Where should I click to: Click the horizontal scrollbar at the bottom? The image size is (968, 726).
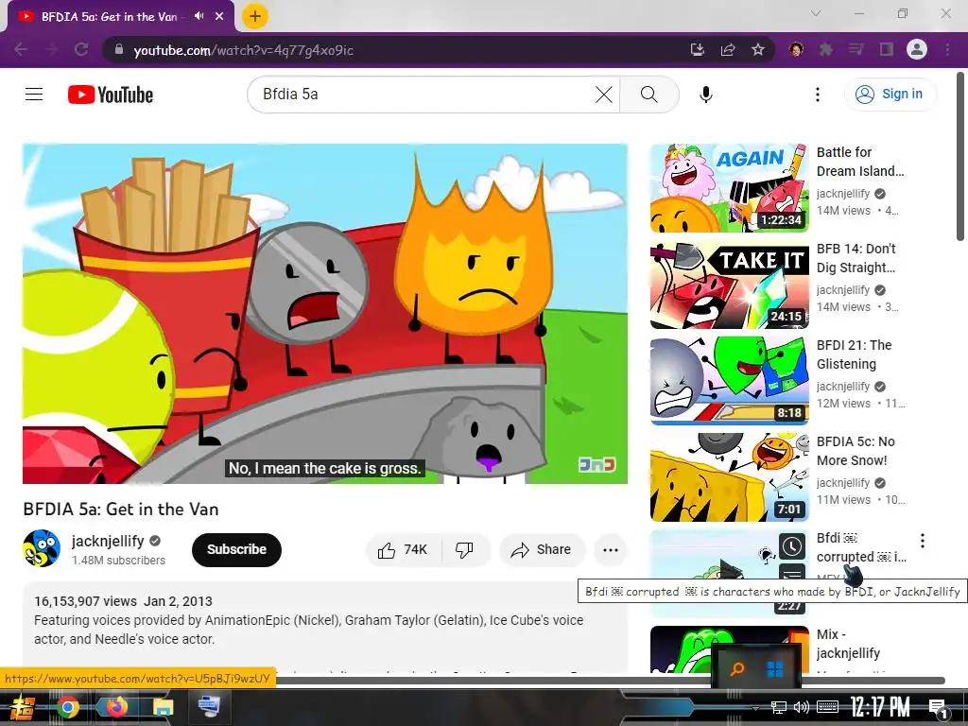(612, 681)
